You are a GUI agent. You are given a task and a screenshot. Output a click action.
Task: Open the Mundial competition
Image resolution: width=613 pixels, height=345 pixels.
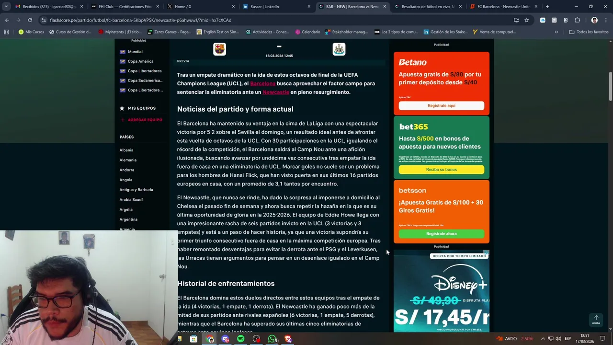point(135,52)
